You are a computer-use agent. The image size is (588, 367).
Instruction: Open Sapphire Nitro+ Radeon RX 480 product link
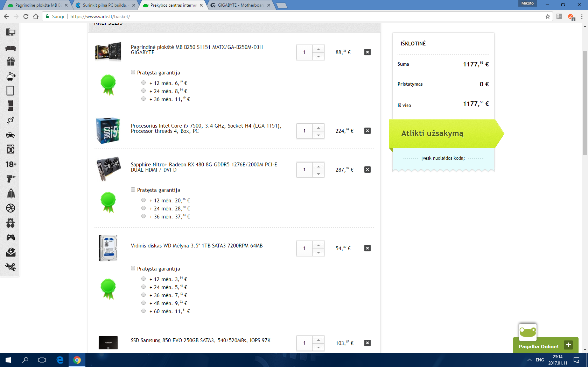click(204, 167)
